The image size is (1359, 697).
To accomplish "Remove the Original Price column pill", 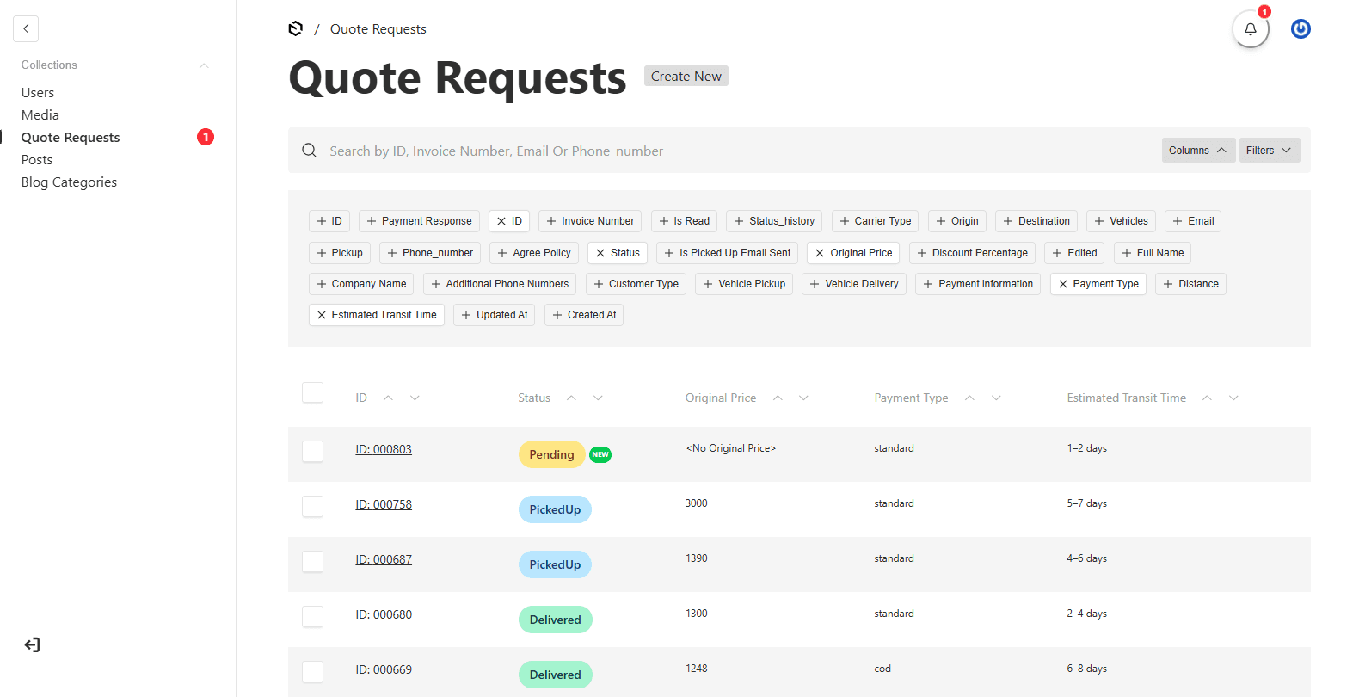I will [853, 253].
